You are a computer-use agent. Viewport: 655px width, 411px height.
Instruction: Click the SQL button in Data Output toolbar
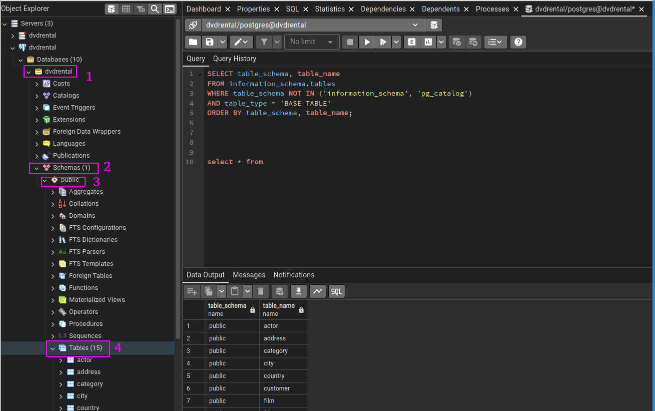tap(337, 291)
